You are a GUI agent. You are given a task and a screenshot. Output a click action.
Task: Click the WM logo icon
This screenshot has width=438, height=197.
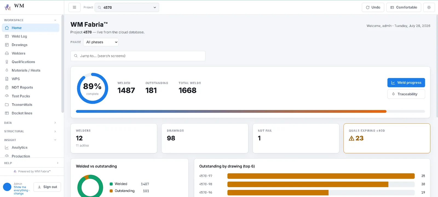click(x=8, y=7)
